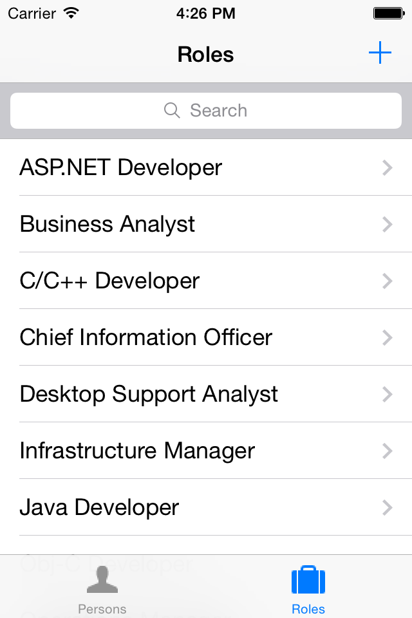Select the Java Developer role
Screen dimensions: 412x618
206,507
